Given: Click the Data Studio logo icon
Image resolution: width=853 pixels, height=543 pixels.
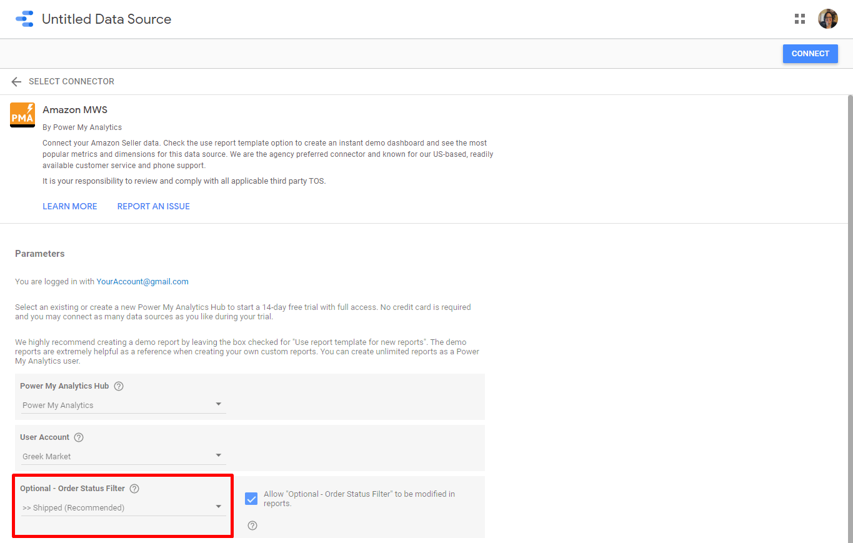Looking at the screenshot, I should (24, 19).
